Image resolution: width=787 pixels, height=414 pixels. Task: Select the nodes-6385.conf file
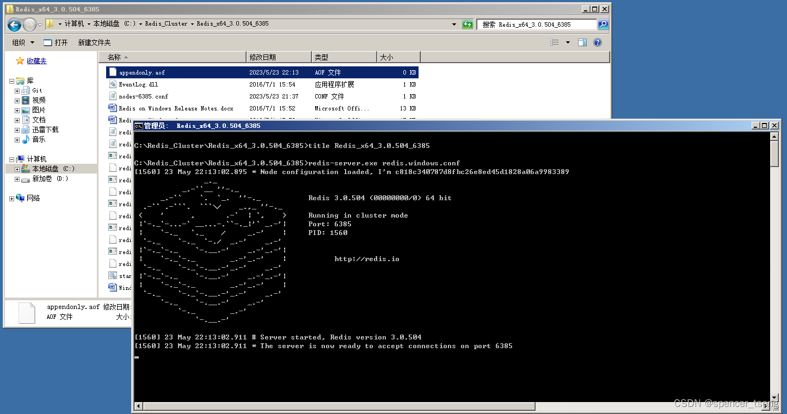click(x=144, y=96)
